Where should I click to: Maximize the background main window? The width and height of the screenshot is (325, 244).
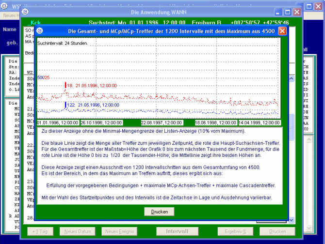tap(309, 6)
